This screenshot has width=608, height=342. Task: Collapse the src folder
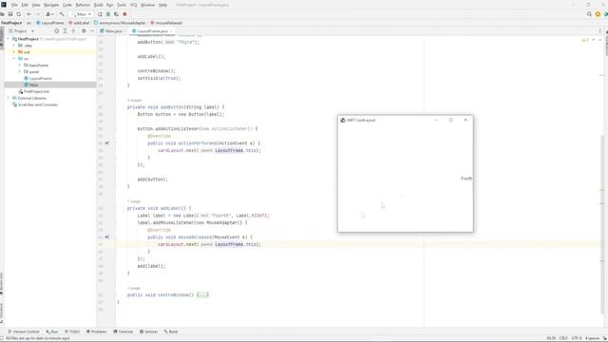tap(14, 59)
